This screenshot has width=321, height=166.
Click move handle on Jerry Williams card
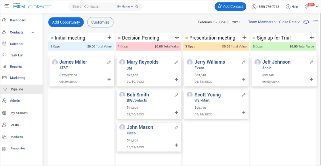pos(244,79)
